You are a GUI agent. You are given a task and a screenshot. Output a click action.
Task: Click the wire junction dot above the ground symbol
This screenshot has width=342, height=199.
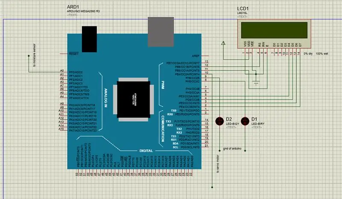pyautogui.click(x=256, y=74)
